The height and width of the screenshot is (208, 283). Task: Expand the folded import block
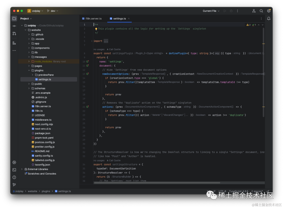[106, 41]
